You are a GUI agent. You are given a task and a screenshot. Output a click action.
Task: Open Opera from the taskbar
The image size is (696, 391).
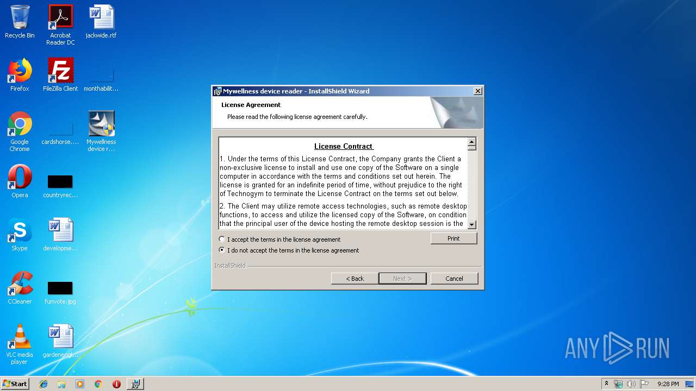point(116,384)
